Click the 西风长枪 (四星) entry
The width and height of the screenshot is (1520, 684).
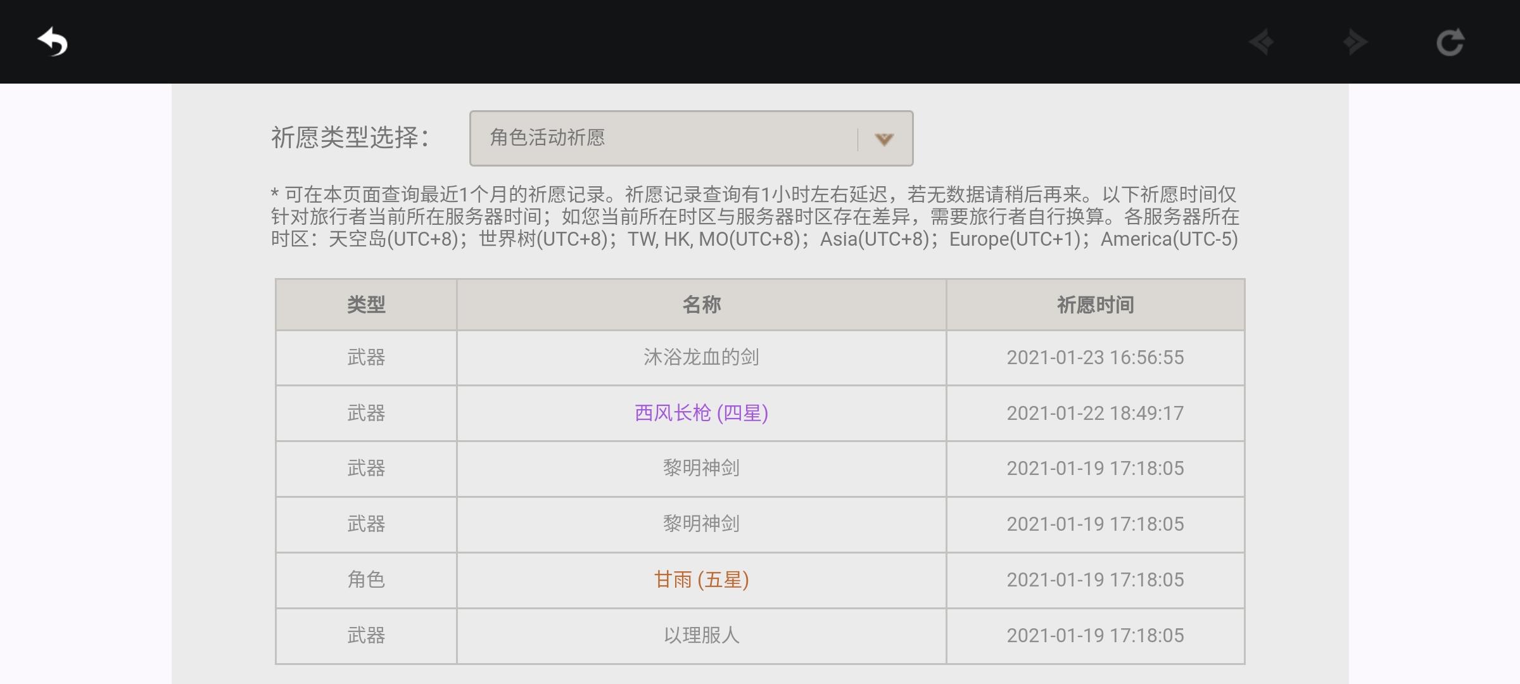pos(701,413)
